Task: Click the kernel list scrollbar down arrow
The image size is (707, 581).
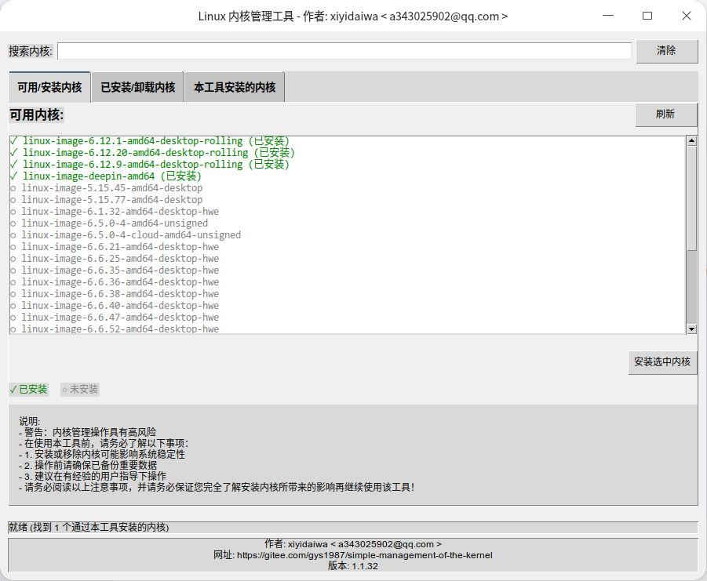Action: click(691, 329)
